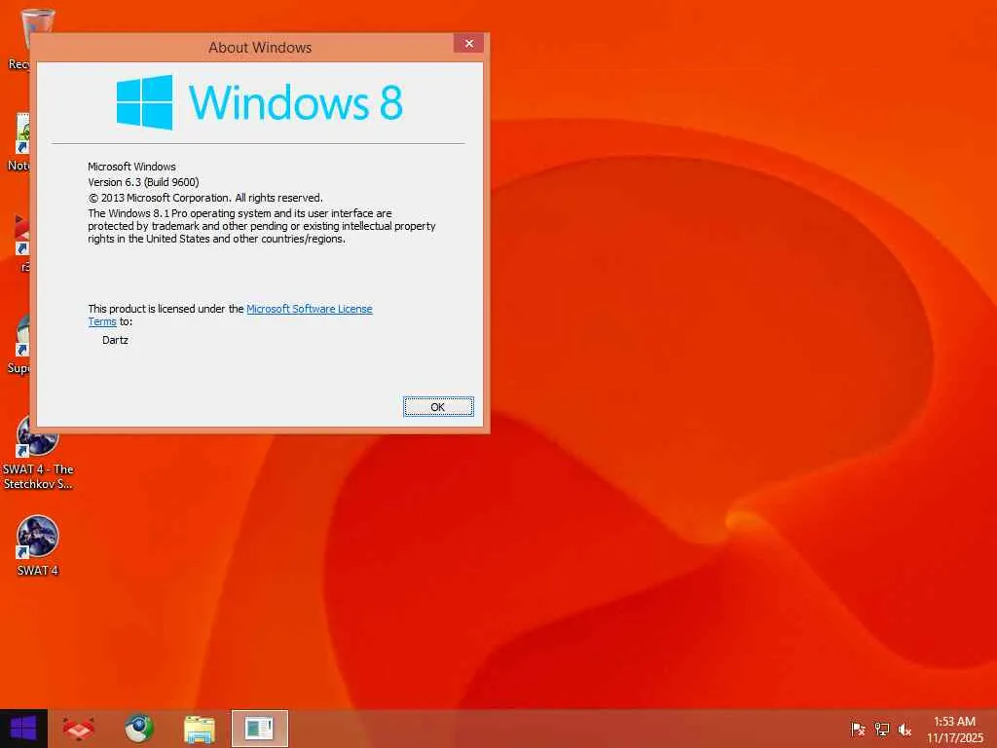Open the network status tray icon

pyautogui.click(x=881, y=729)
